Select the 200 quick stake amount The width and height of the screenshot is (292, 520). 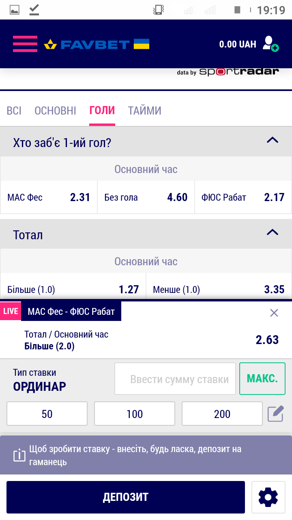tap(222, 414)
